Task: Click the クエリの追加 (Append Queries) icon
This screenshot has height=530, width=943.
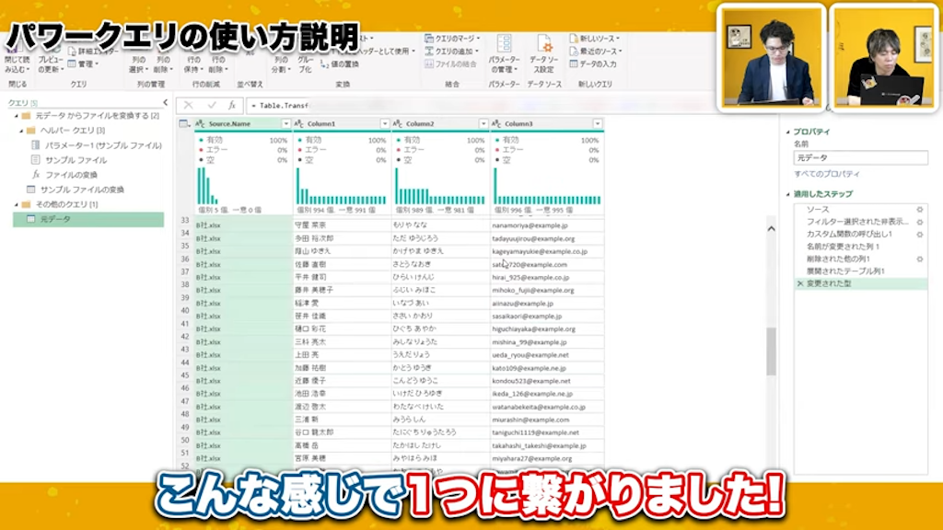Action: [431, 52]
